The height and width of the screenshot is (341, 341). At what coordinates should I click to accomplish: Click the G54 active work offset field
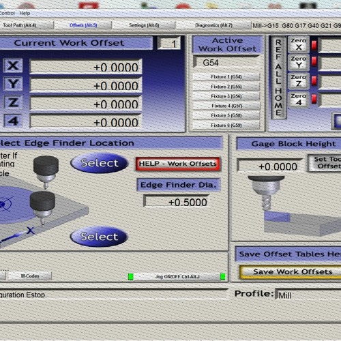click(x=226, y=62)
